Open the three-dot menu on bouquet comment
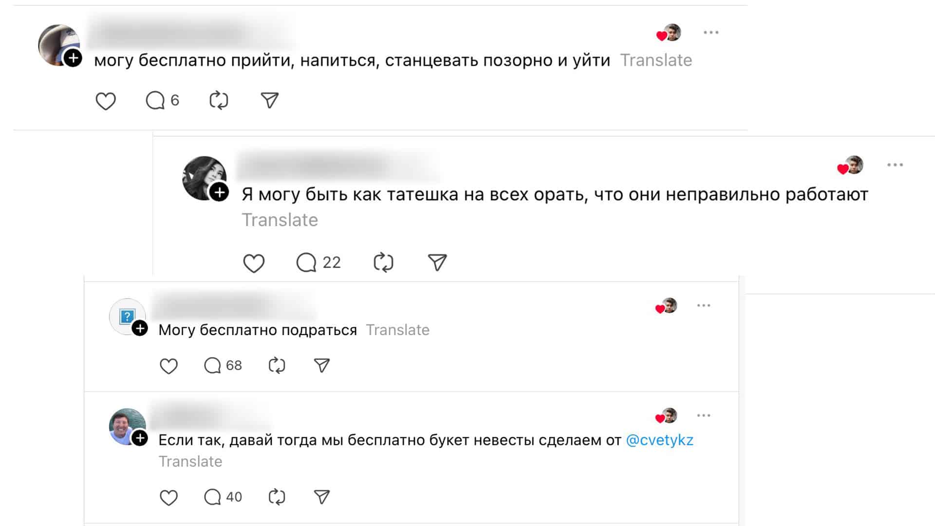Screen dimensions: 935x526 click(704, 415)
